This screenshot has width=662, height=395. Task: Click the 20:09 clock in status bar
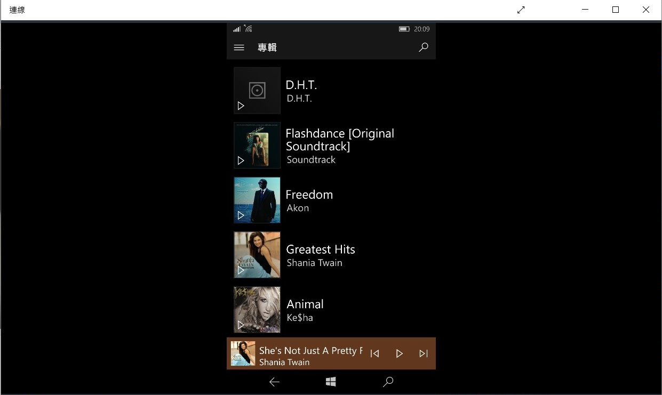click(x=422, y=29)
